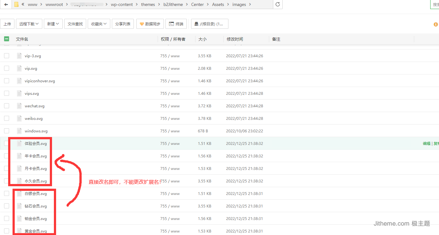Sort by 修改时间 column header

pyautogui.click(x=235, y=39)
